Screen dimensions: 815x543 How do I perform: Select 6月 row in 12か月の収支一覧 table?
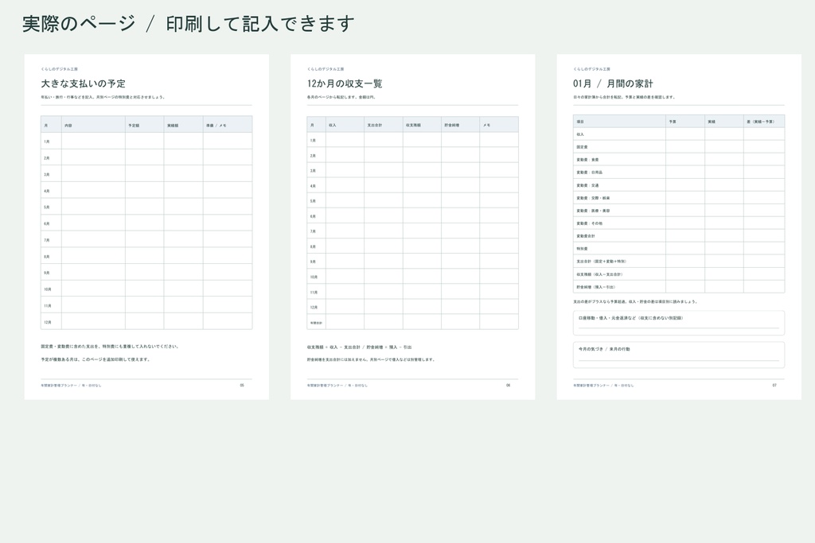(413, 216)
